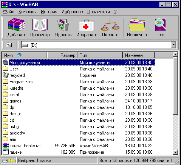Maximize the WinRAR window
The width and height of the screenshot is (181, 165).
tap(169, 5)
